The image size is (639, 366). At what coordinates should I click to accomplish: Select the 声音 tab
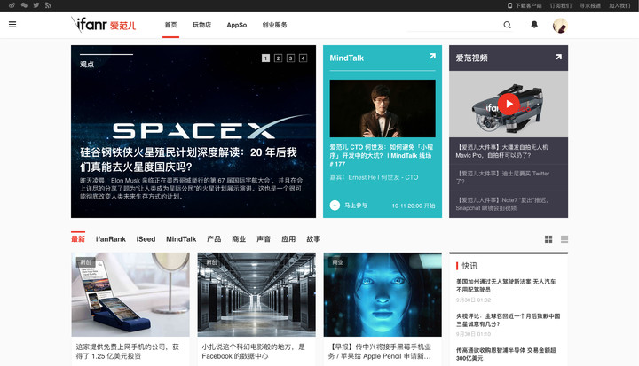coord(264,239)
